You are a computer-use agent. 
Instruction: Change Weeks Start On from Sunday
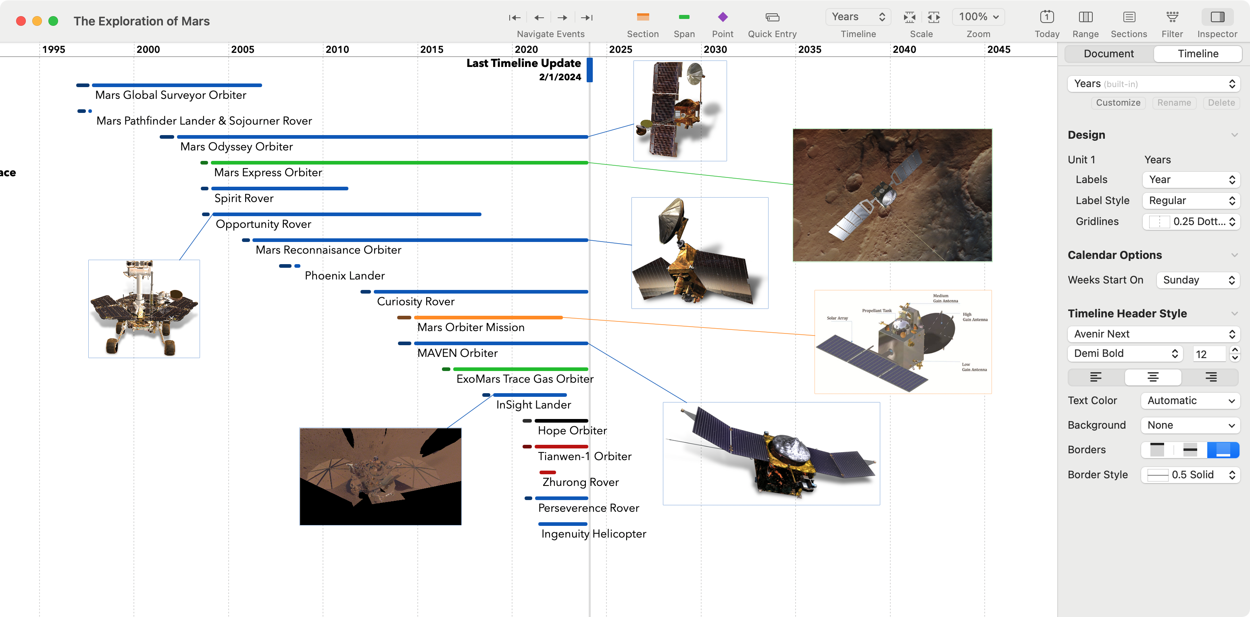pyautogui.click(x=1198, y=280)
